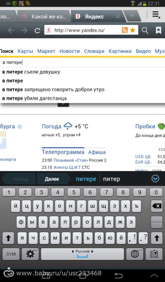Open the city settings gear icon
165x282 pixels.
[x=20, y=127]
